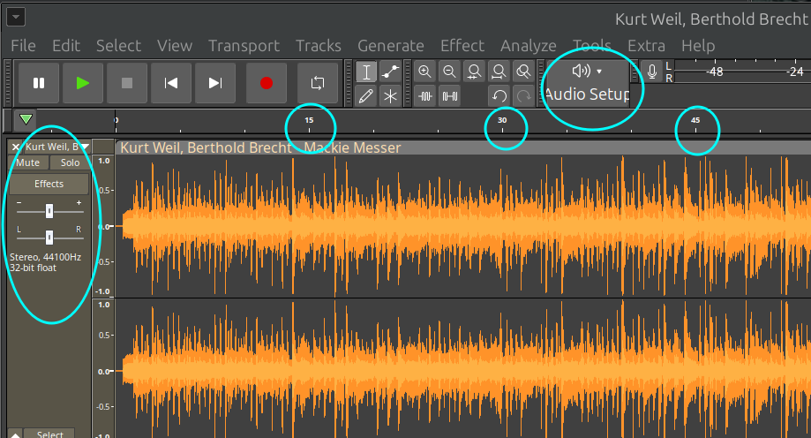Open the Generate menu
The height and width of the screenshot is (438, 811).
click(x=391, y=46)
